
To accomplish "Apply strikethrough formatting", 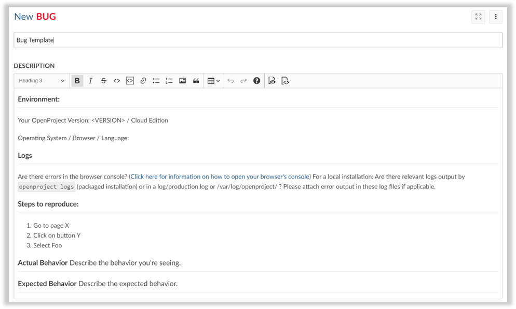I will coord(103,80).
